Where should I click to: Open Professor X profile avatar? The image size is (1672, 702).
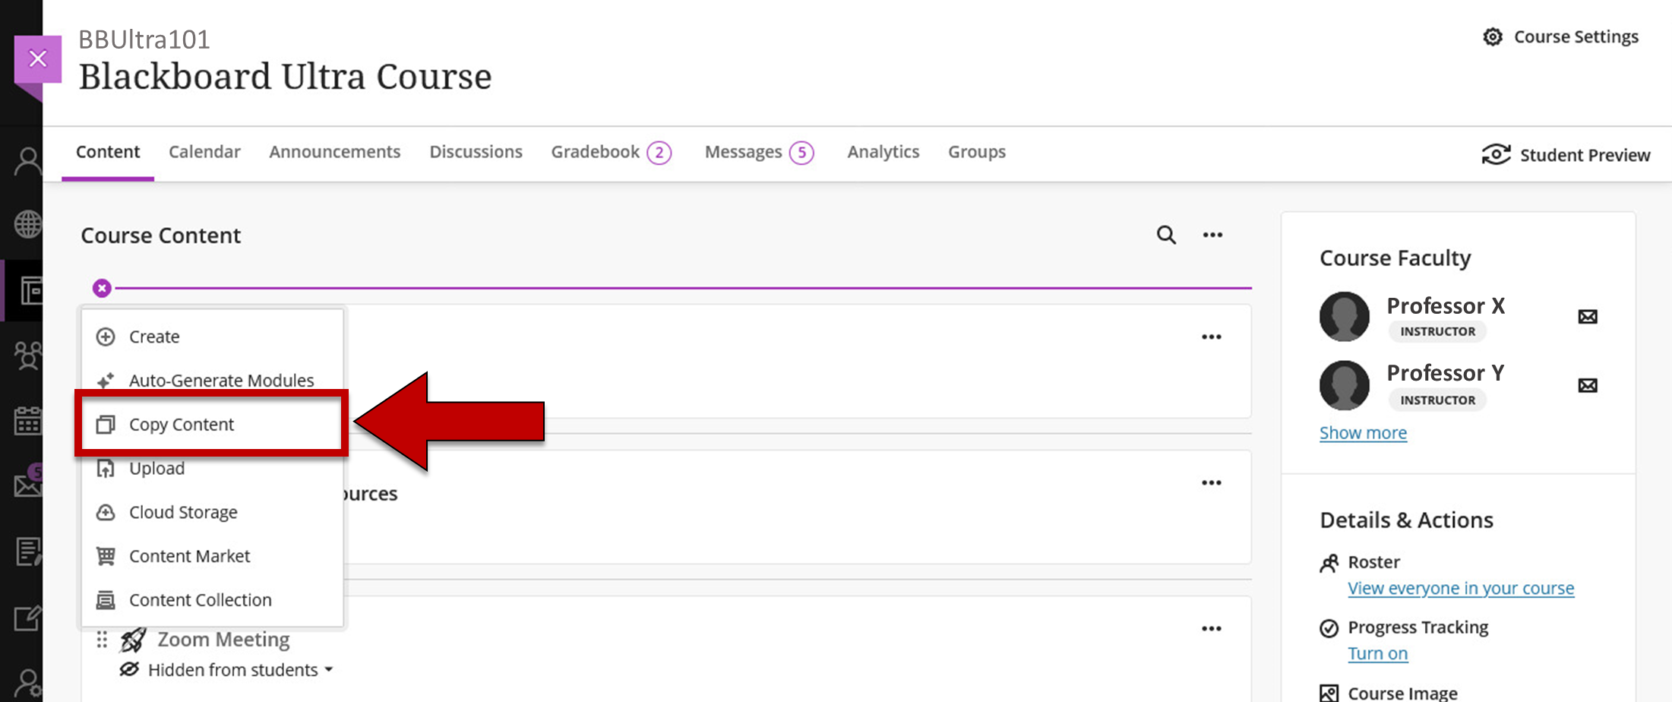pos(1344,316)
